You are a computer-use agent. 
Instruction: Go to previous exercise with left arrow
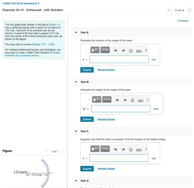point(169,10)
